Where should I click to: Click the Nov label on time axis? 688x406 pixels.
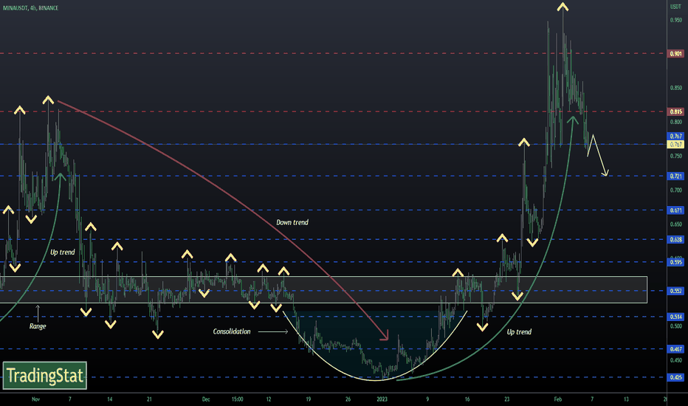coord(36,399)
